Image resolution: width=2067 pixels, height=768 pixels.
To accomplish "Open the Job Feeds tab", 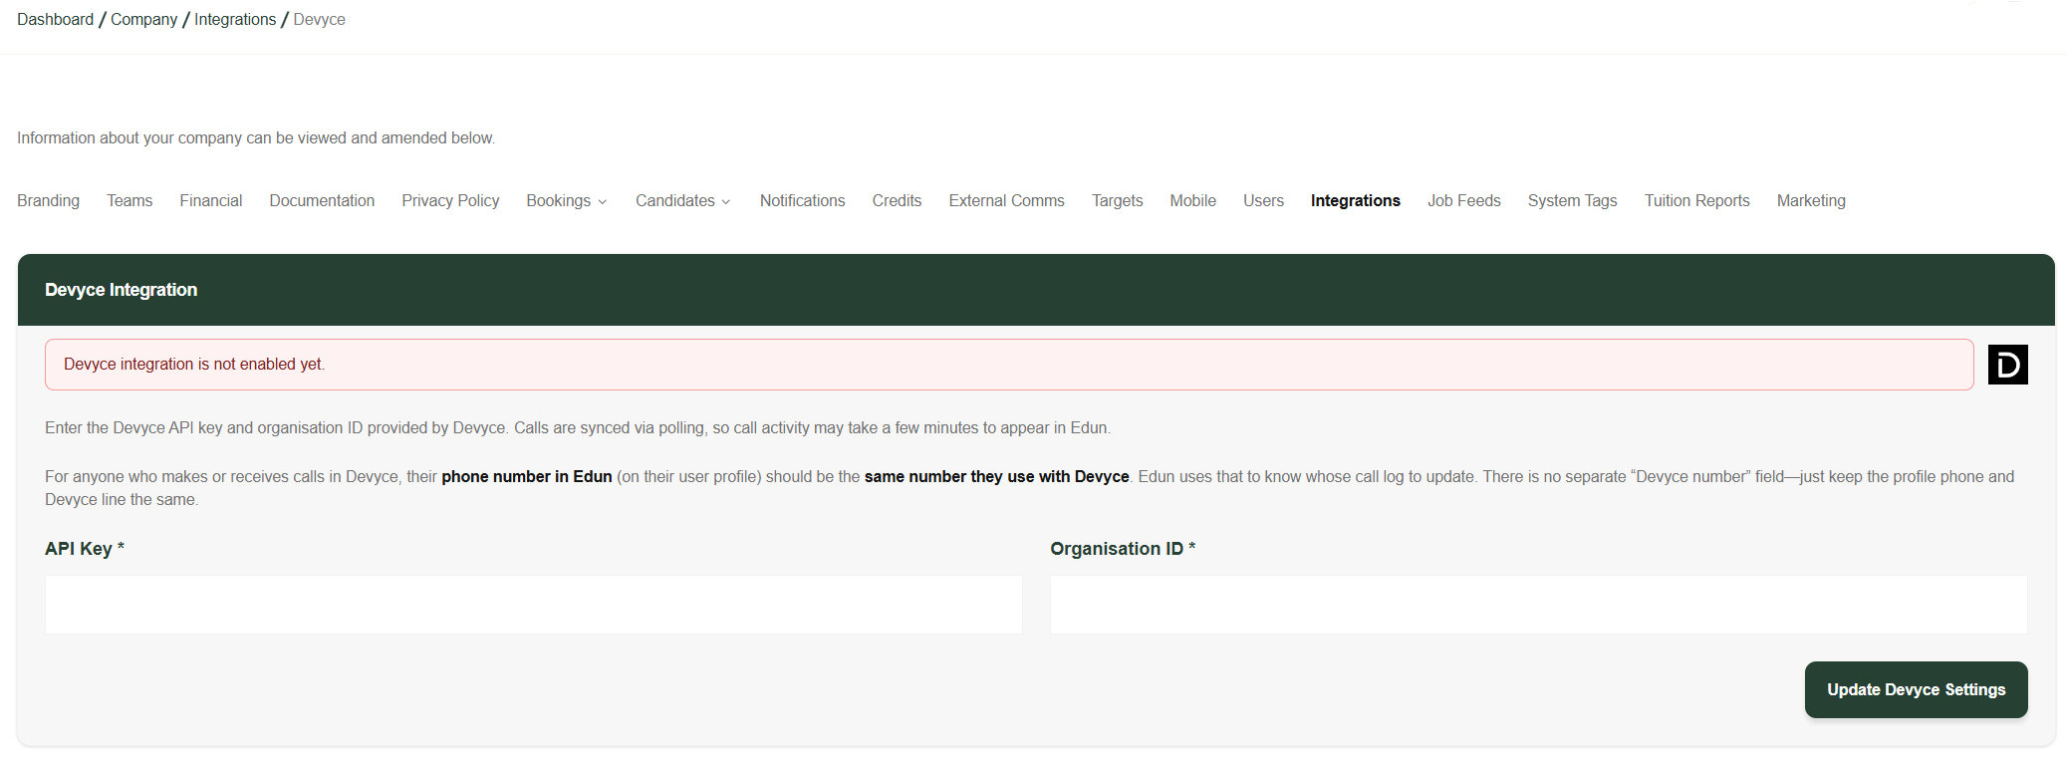I will click(x=1463, y=201).
